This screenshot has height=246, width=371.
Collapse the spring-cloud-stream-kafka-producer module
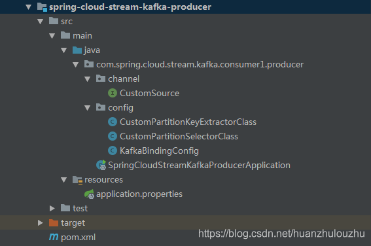28,7
